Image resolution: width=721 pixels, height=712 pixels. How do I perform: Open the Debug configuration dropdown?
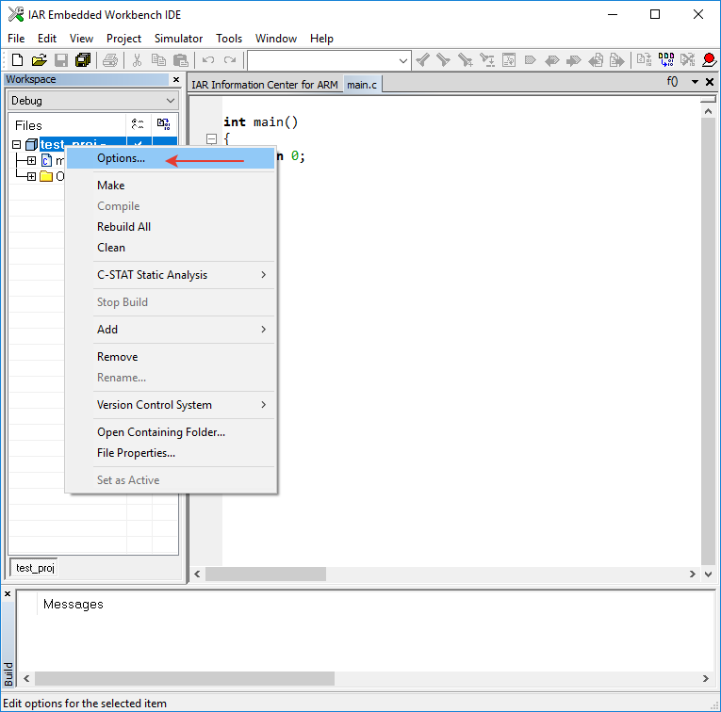(x=92, y=101)
